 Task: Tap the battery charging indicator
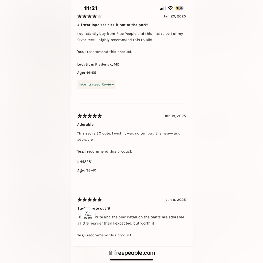pyautogui.click(x=180, y=8)
